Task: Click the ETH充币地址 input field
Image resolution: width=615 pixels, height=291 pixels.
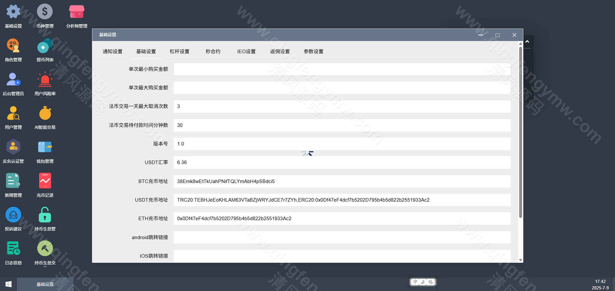Action: (x=342, y=219)
